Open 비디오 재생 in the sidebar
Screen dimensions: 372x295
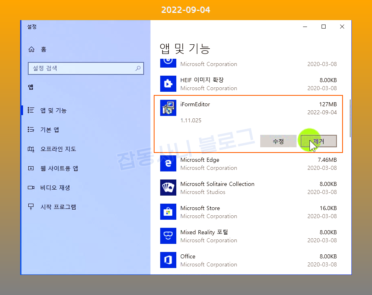(55, 188)
